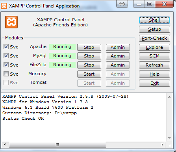Uncheck the Apache Svc checkbox
176x152 pixels.
click(6, 47)
